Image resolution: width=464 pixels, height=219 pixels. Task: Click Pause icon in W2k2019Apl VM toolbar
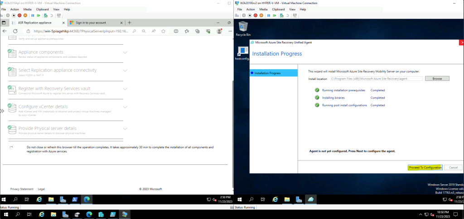tap(33, 15)
